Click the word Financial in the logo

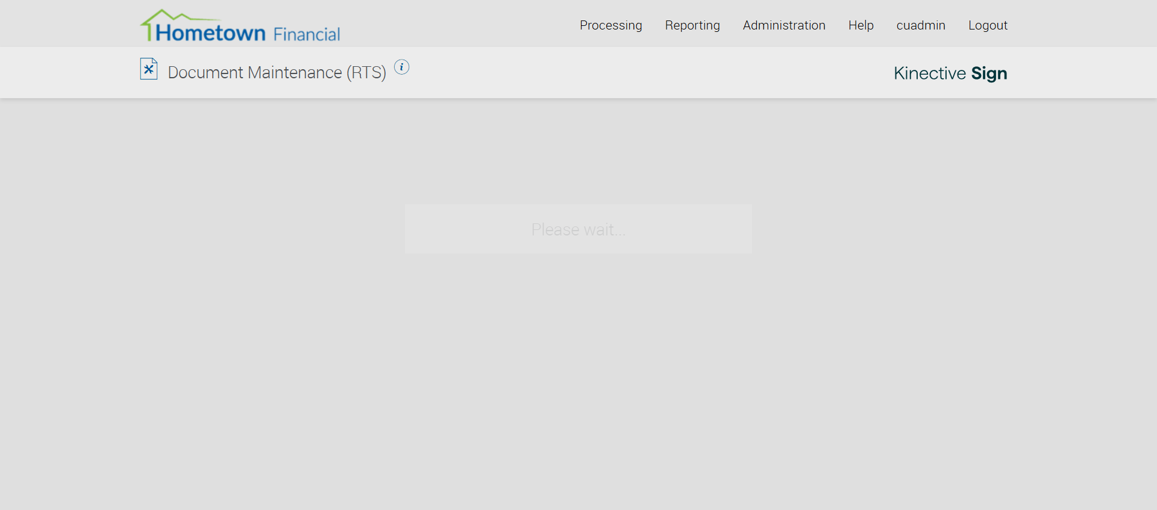click(307, 34)
